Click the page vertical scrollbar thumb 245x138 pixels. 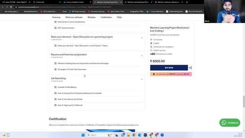244,102
